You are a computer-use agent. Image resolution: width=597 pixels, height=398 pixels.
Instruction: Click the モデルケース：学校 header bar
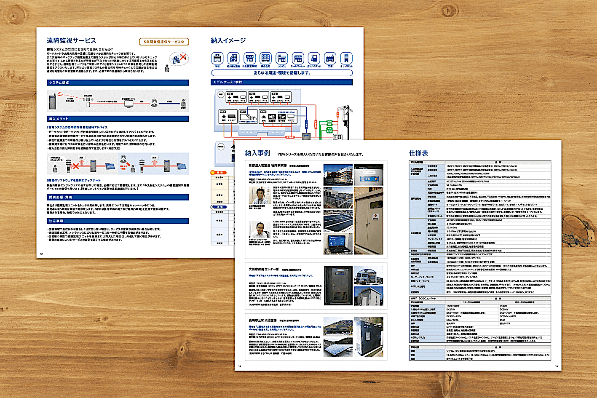pos(282,82)
